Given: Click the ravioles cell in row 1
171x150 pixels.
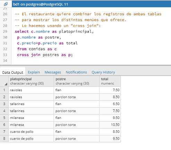Looking at the screenshot, I should pyautogui.click(x=31, y=90).
